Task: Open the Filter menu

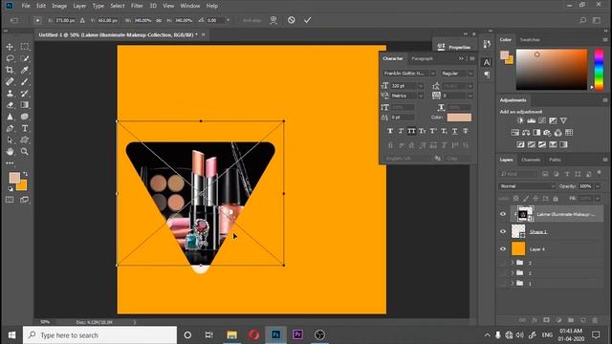Action: (137, 6)
